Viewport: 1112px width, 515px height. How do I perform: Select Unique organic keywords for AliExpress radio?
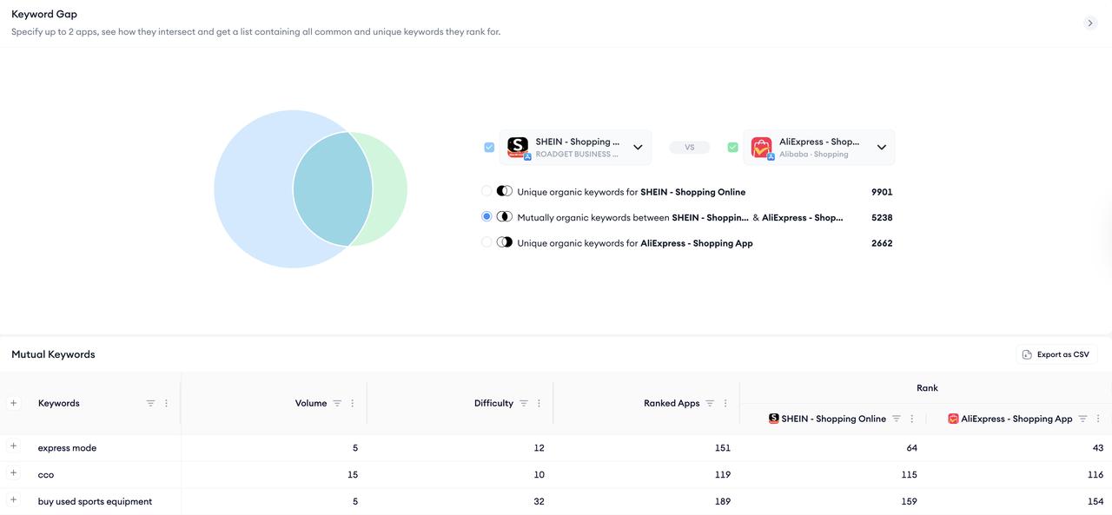[486, 242]
